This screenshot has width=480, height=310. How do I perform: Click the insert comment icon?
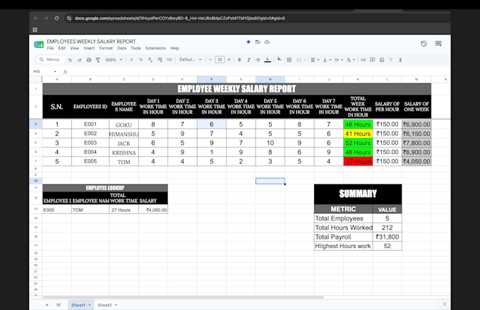point(372,60)
